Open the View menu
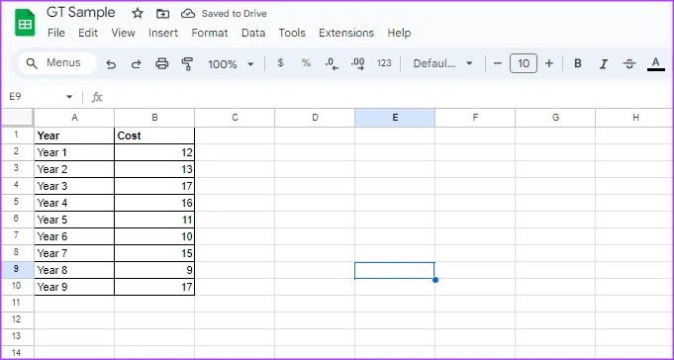 click(124, 33)
